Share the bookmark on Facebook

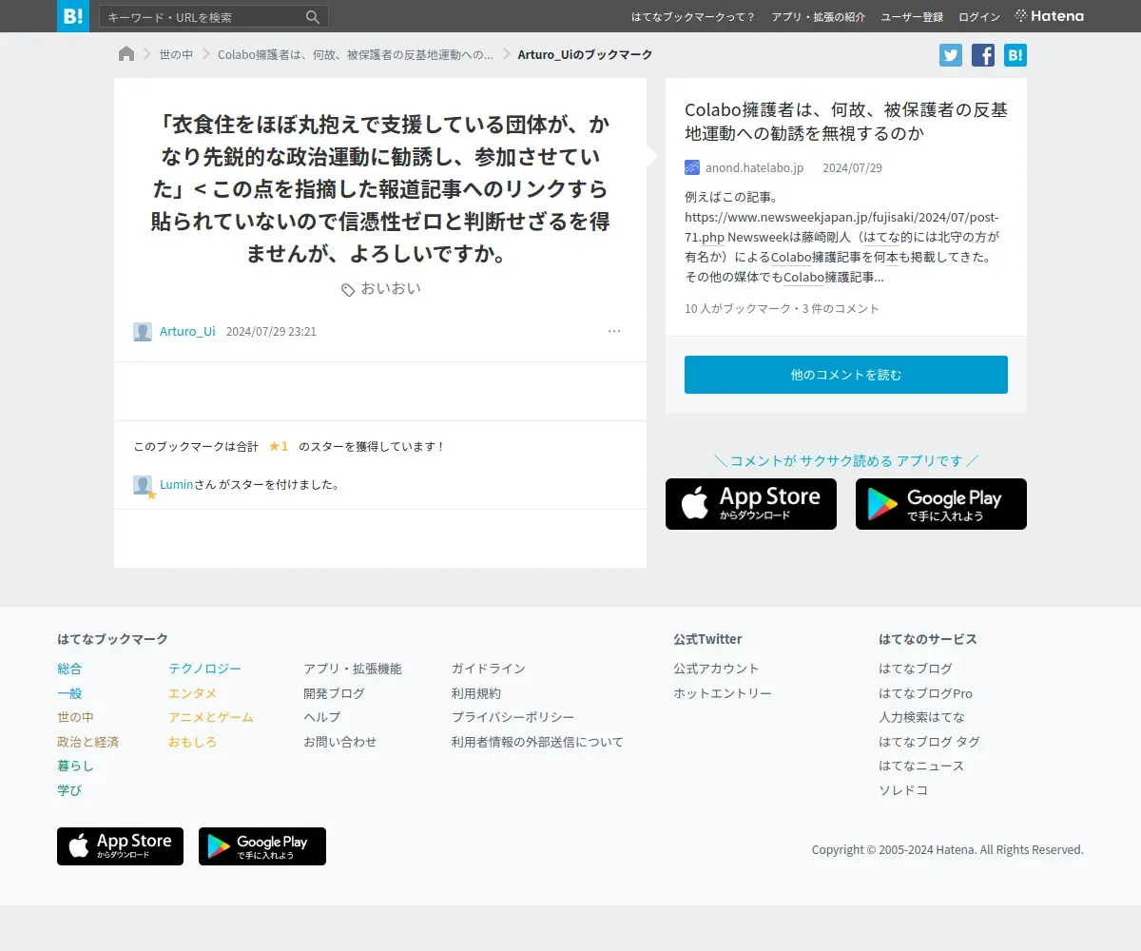[x=983, y=55]
